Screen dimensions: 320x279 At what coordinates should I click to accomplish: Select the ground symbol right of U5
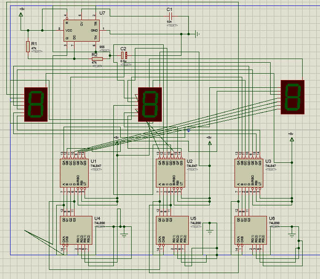pos(210,231)
